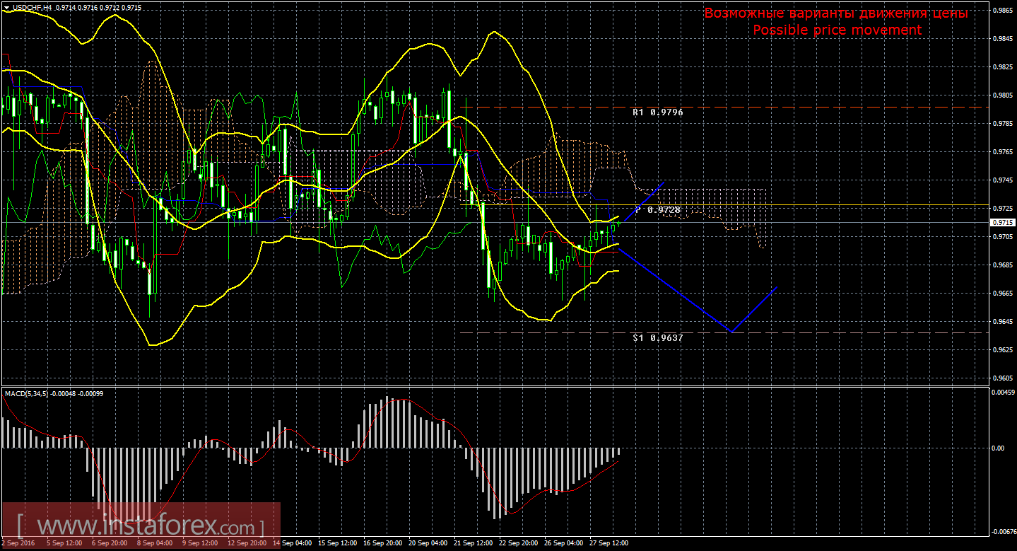Click the current price tag 0.9715

pos(1001,222)
